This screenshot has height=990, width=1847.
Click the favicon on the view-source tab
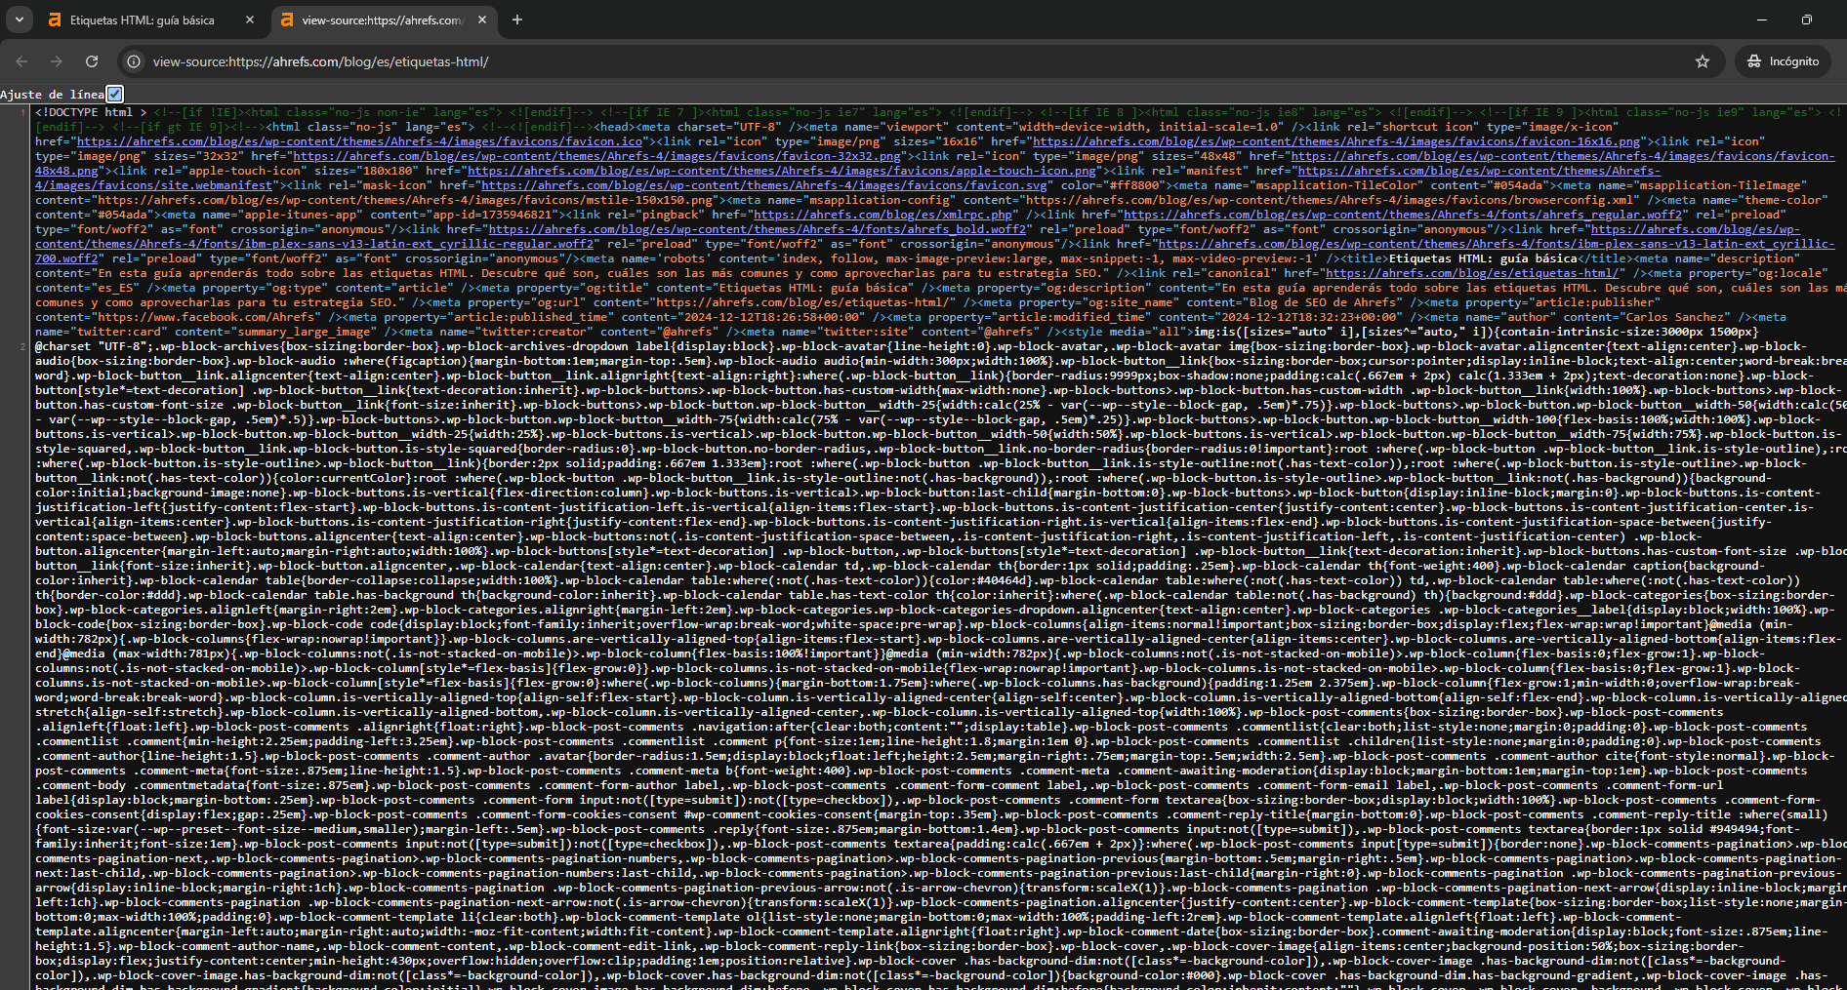pos(286,19)
